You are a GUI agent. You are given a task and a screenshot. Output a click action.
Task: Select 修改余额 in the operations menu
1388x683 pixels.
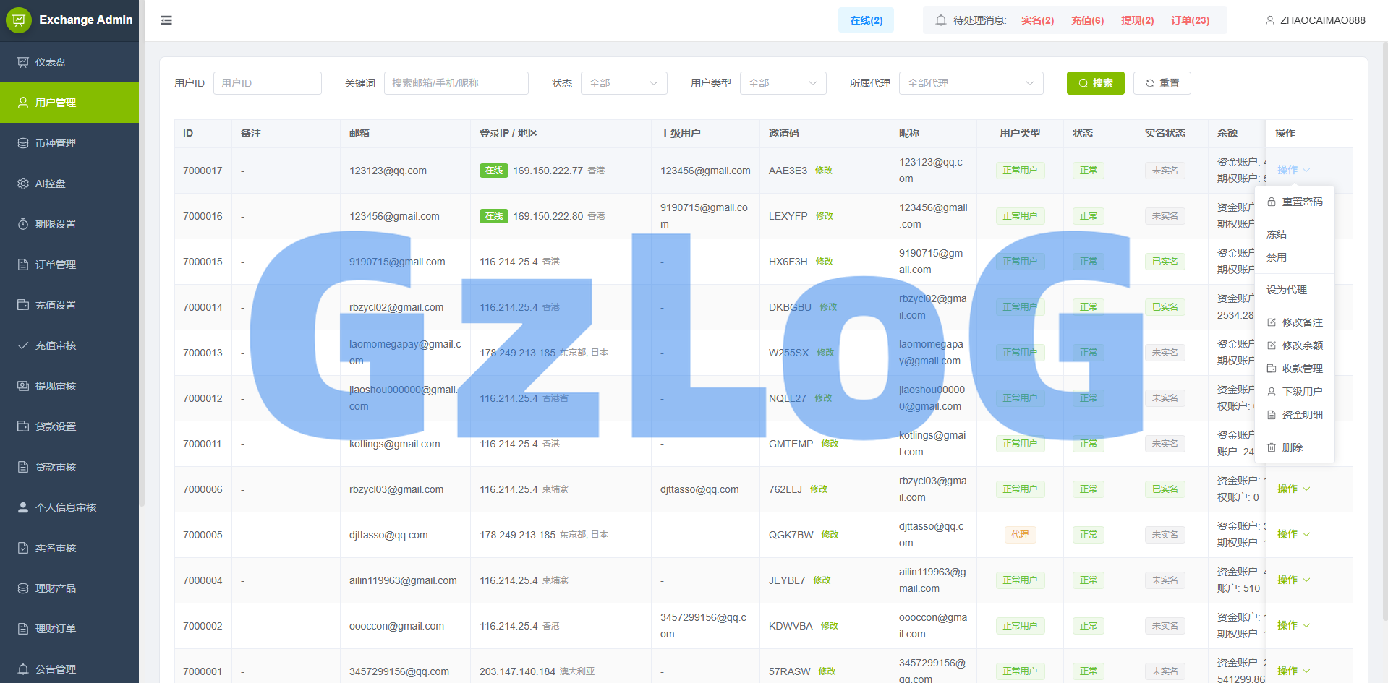click(x=1295, y=345)
